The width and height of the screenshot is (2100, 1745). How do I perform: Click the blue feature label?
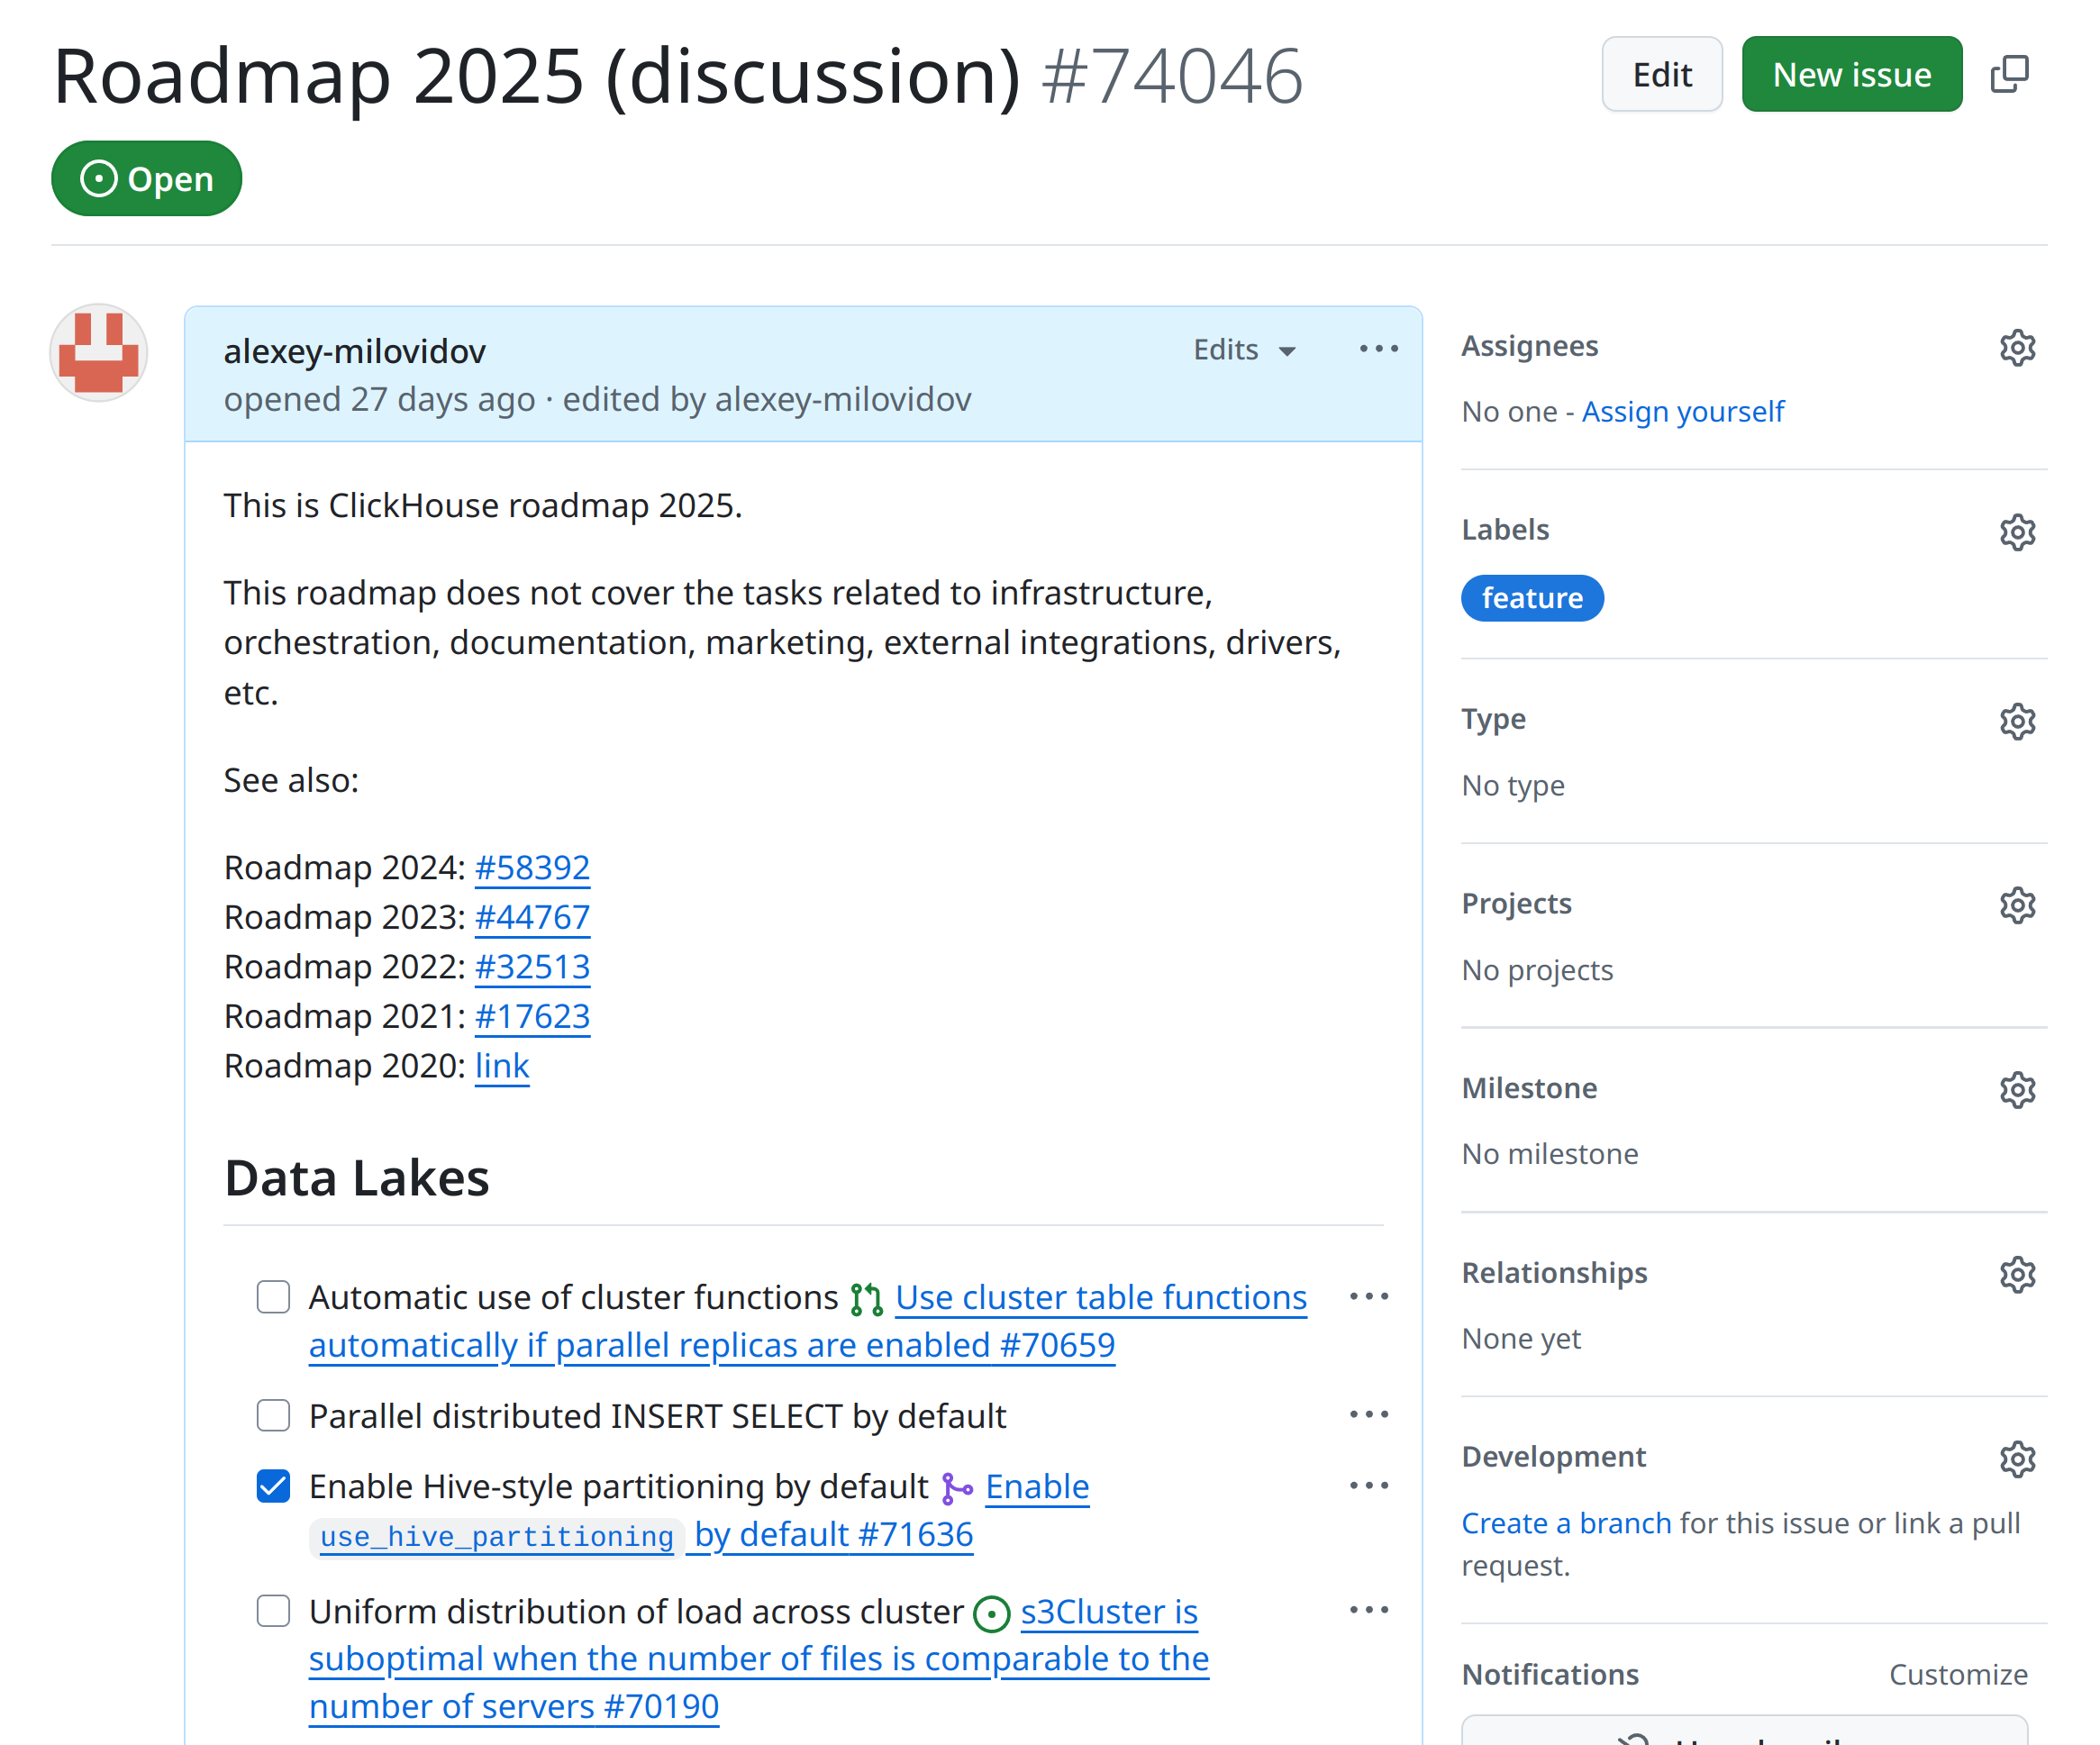tap(1532, 598)
